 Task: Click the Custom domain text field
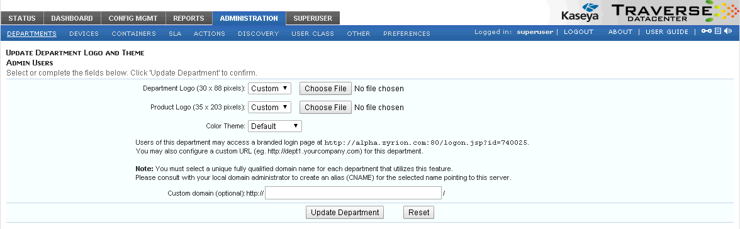click(x=353, y=193)
